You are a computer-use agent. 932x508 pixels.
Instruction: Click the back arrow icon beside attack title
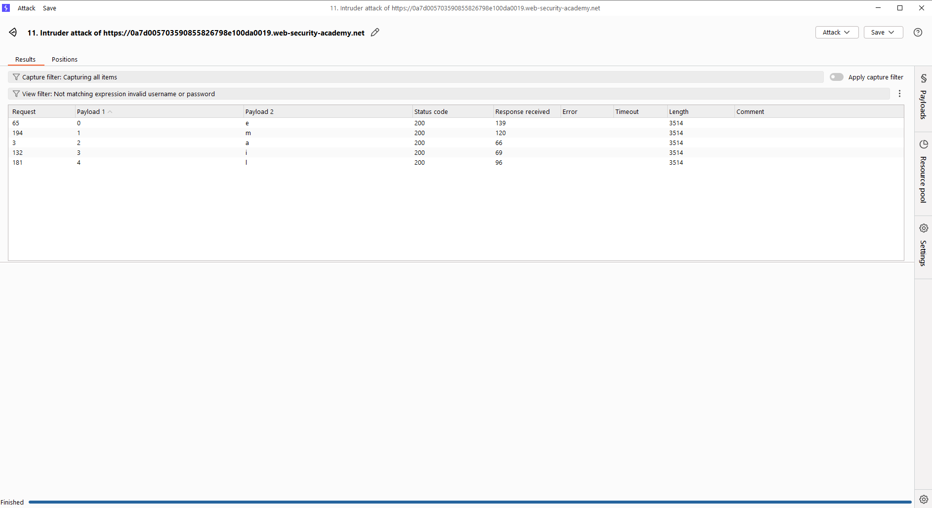point(13,33)
